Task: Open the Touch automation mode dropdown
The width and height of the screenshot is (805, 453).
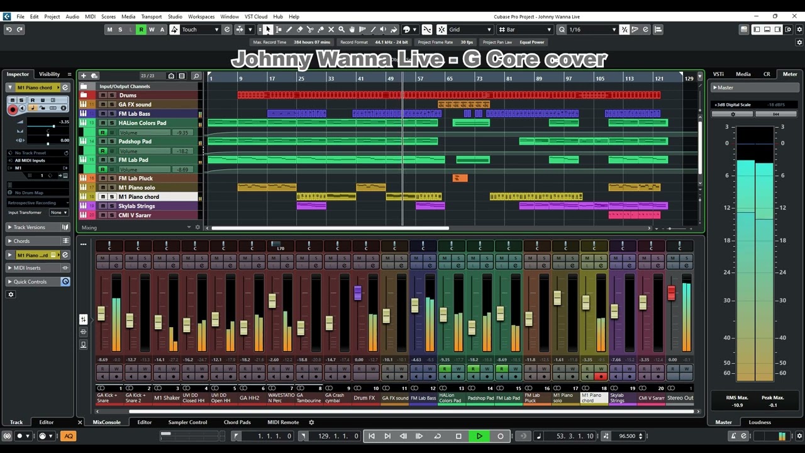Action: pos(200,30)
